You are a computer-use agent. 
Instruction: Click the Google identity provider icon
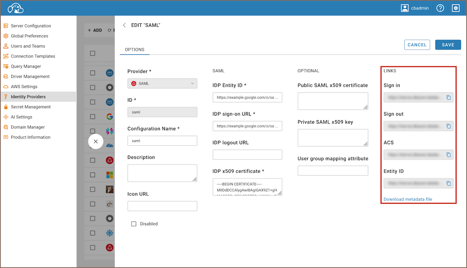(x=109, y=116)
